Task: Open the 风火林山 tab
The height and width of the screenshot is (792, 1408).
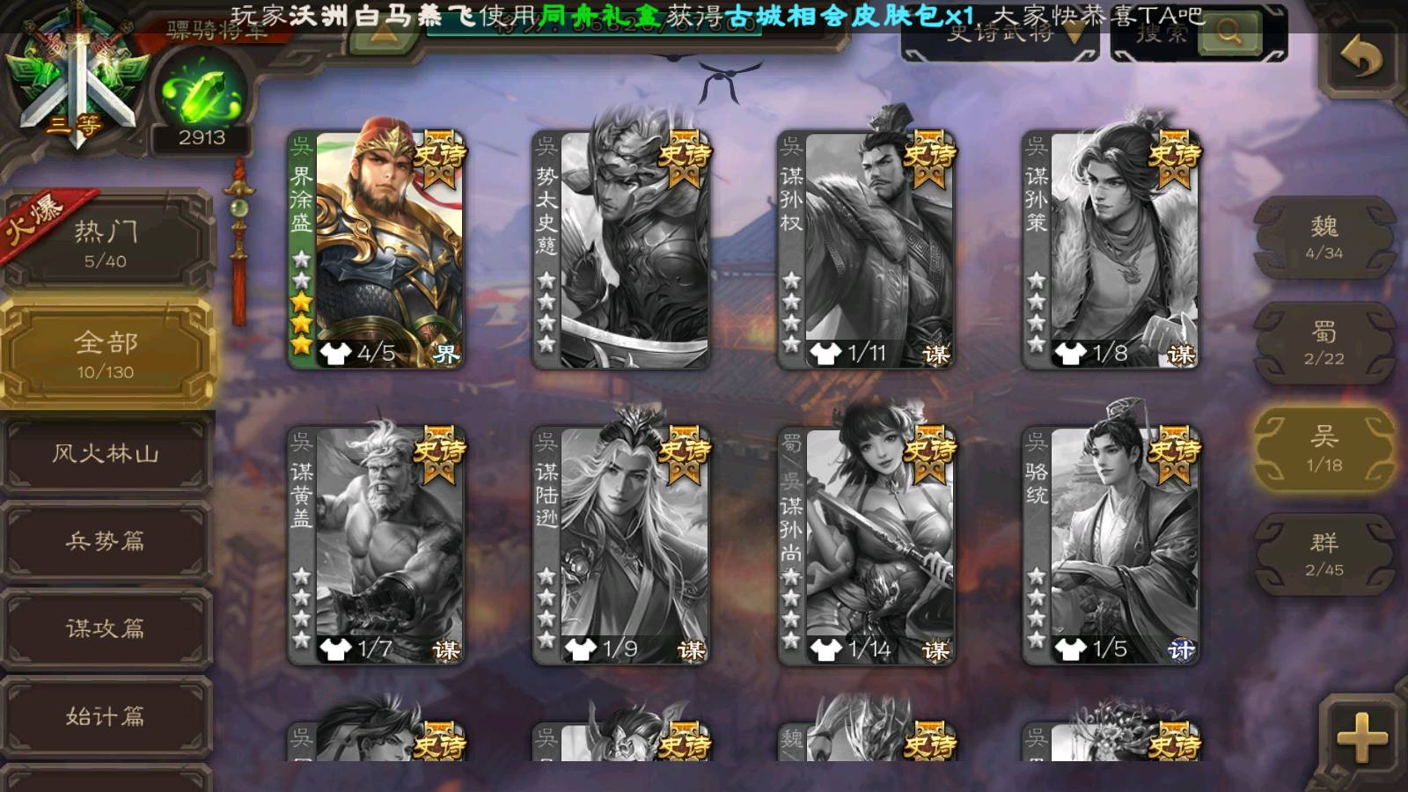Action: 106,453
